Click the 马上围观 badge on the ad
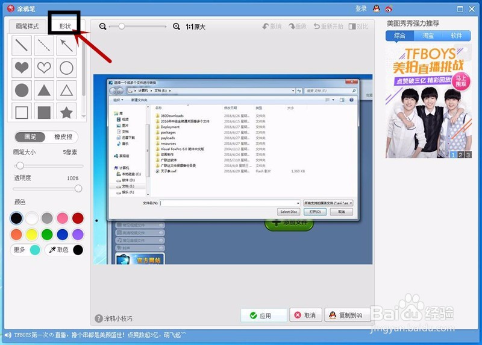Screen dimensions: 482x345 (x=461, y=81)
